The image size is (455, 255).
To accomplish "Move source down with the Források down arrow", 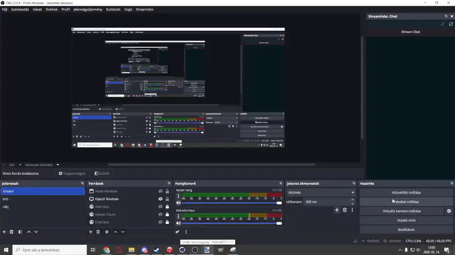I will tap(123, 232).
